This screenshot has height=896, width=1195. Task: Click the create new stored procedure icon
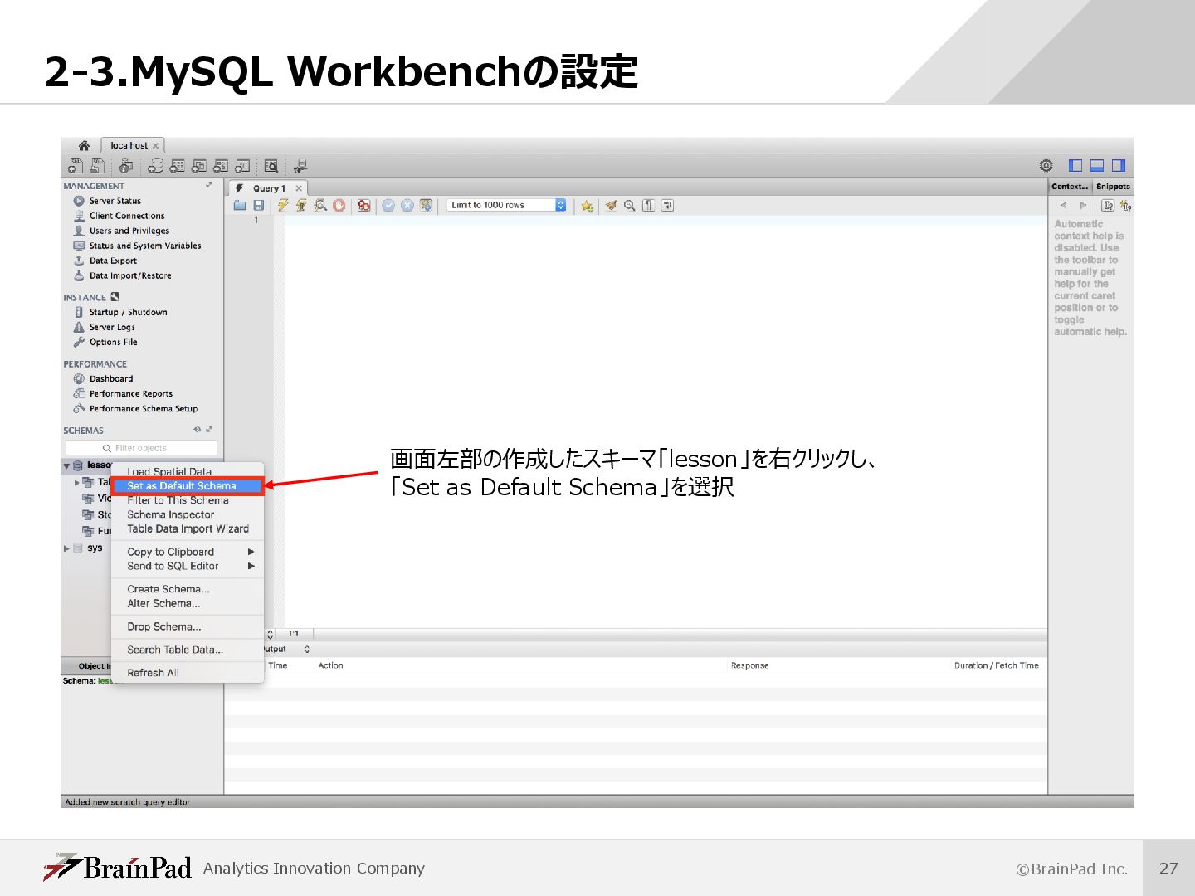click(221, 166)
